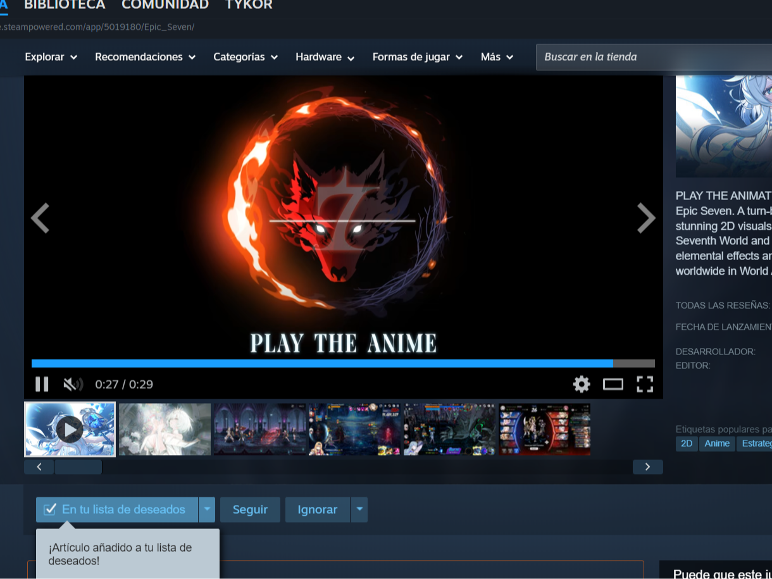This screenshot has height=579, width=772.
Task: Click the FECHA DE LANZAMIENTO label
Action: click(724, 327)
